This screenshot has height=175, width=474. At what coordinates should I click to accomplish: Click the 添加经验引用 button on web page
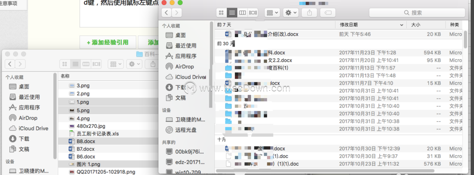tap(108, 42)
